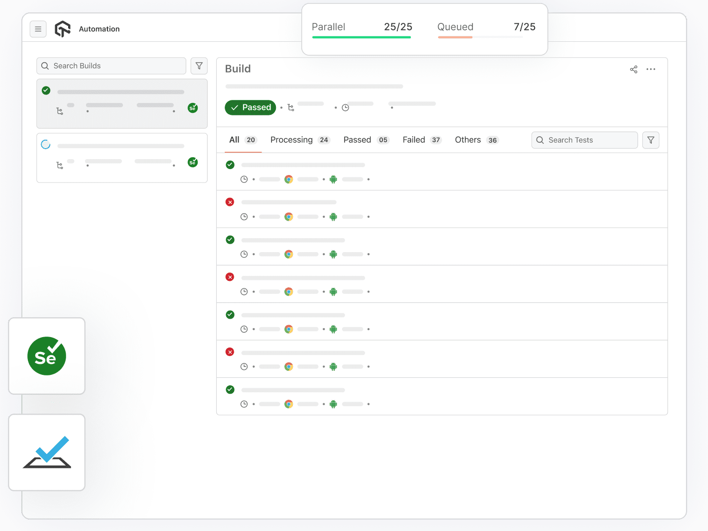Click the share build icon
The image size is (708, 531).
coord(633,69)
